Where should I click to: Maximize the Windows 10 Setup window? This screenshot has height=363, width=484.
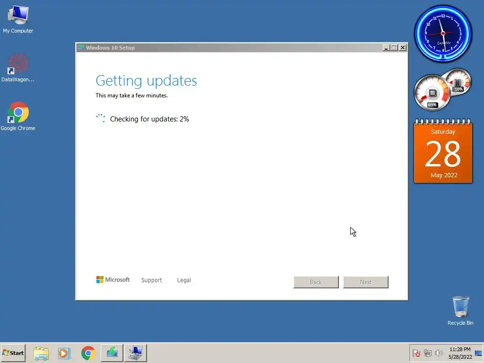coord(394,48)
